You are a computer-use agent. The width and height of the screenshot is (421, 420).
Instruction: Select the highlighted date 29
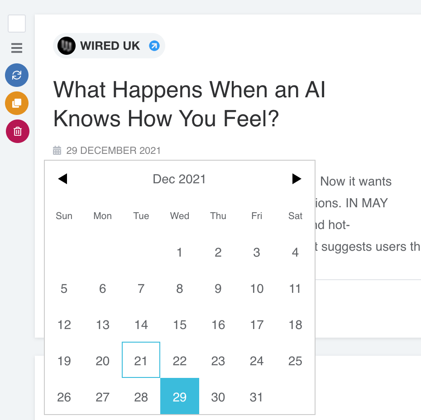tap(180, 396)
